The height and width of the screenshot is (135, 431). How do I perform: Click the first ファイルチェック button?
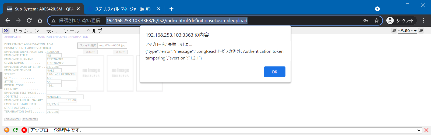[90, 52]
